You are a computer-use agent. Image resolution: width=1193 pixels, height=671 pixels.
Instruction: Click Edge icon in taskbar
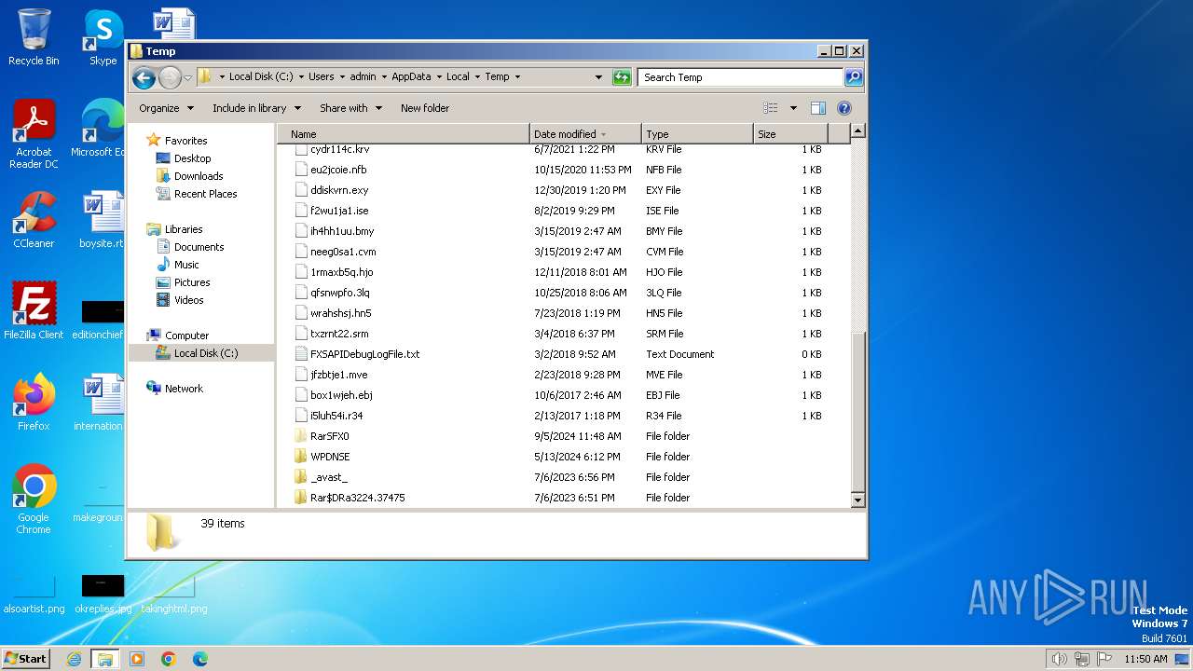pyautogui.click(x=200, y=659)
